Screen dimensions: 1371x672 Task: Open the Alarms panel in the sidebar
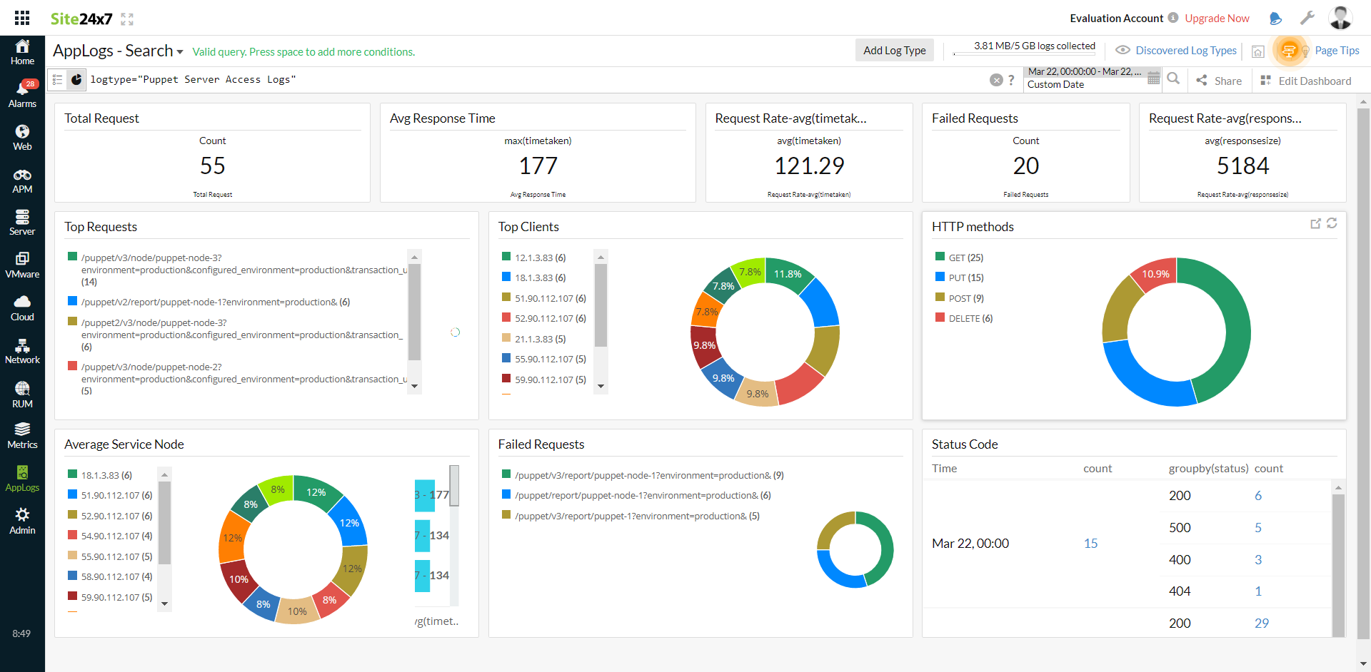pyautogui.click(x=22, y=93)
